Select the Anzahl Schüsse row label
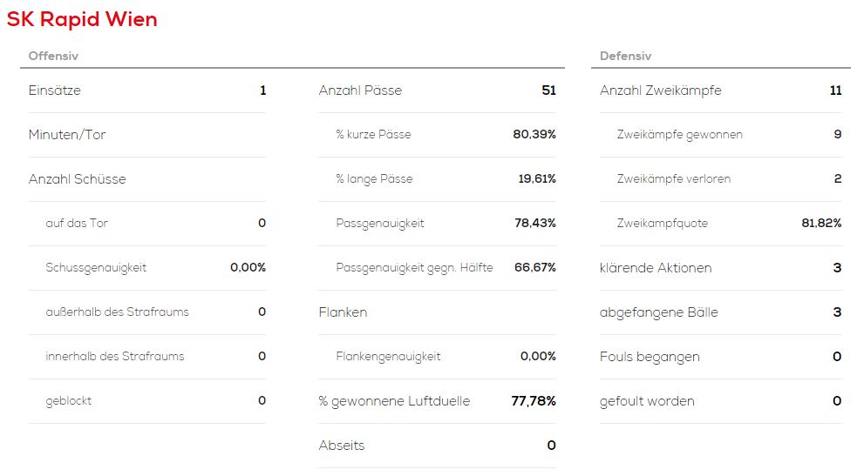This screenshot has width=864, height=476. [x=77, y=179]
